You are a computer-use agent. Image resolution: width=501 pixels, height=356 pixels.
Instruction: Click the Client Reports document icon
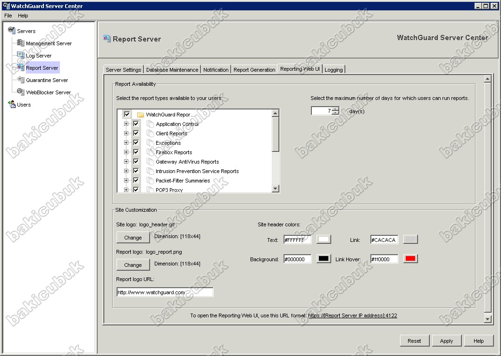(150, 133)
